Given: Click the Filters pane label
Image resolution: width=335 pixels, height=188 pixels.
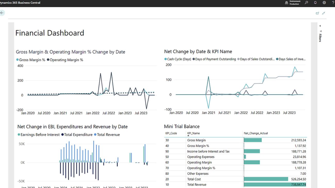Looking at the screenshot, I should [320, 37].
